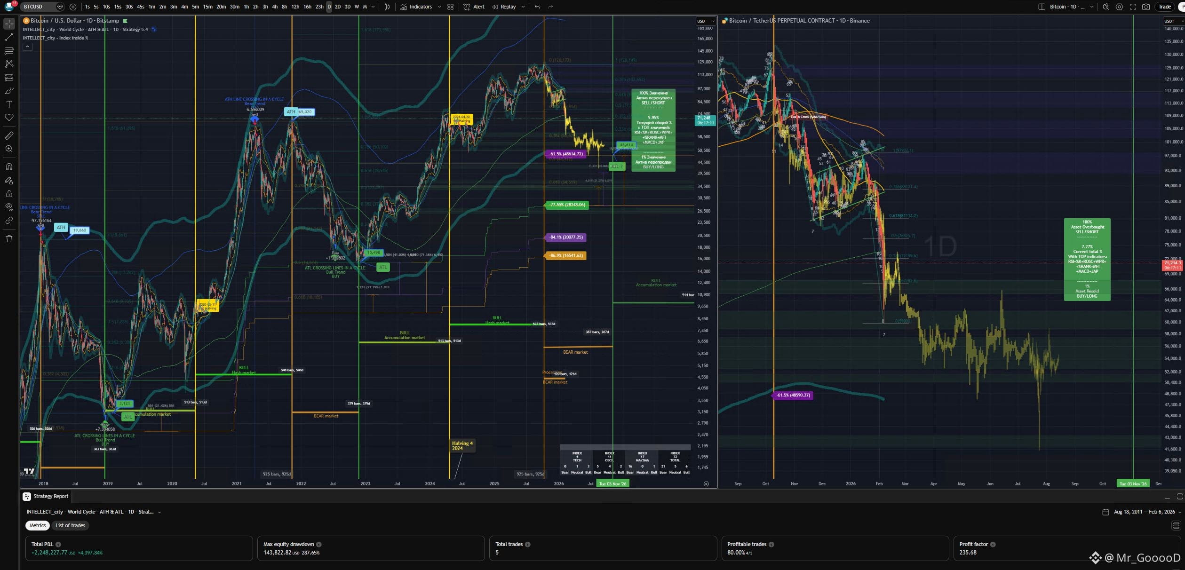Switch to the 2D timeframe
The image size is (1185, 570).
[x=337, y=7]
